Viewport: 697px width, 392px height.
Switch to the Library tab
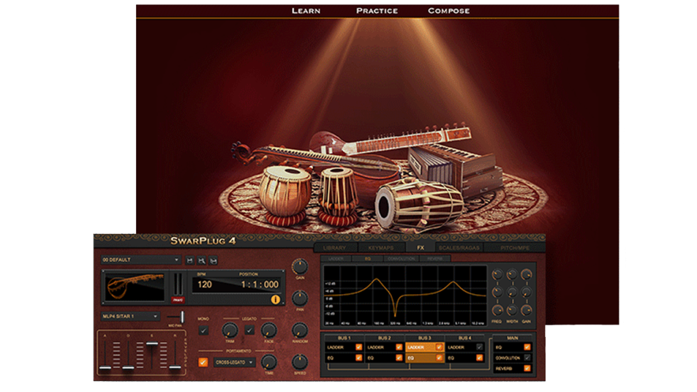tap(335, 248)
